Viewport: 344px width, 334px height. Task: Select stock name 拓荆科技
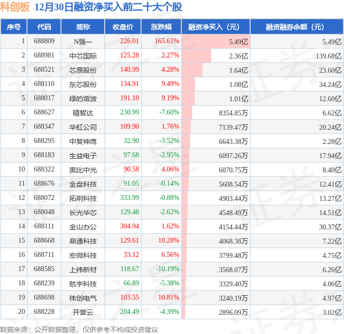point(83,198)
